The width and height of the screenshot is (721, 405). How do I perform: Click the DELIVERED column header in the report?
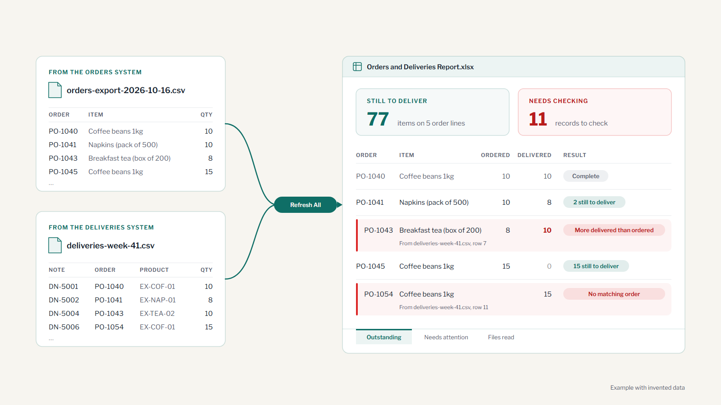pos(534,155)
